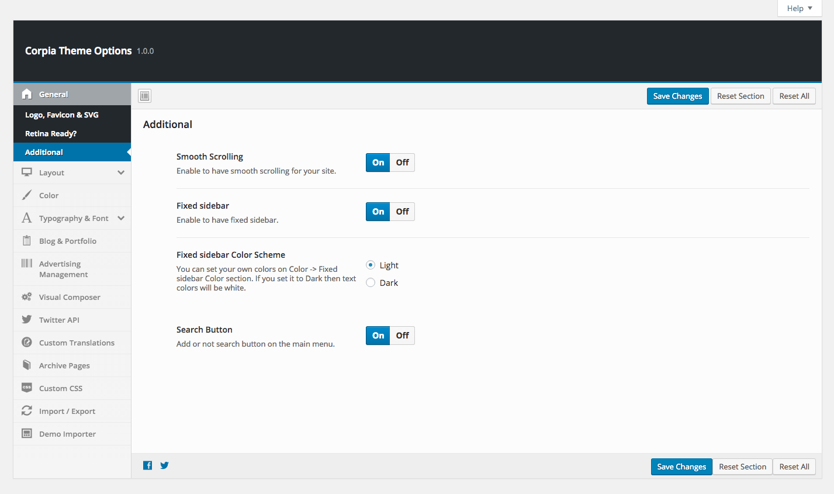Click the Twitter API bird icon

click(x=27, y=320)
